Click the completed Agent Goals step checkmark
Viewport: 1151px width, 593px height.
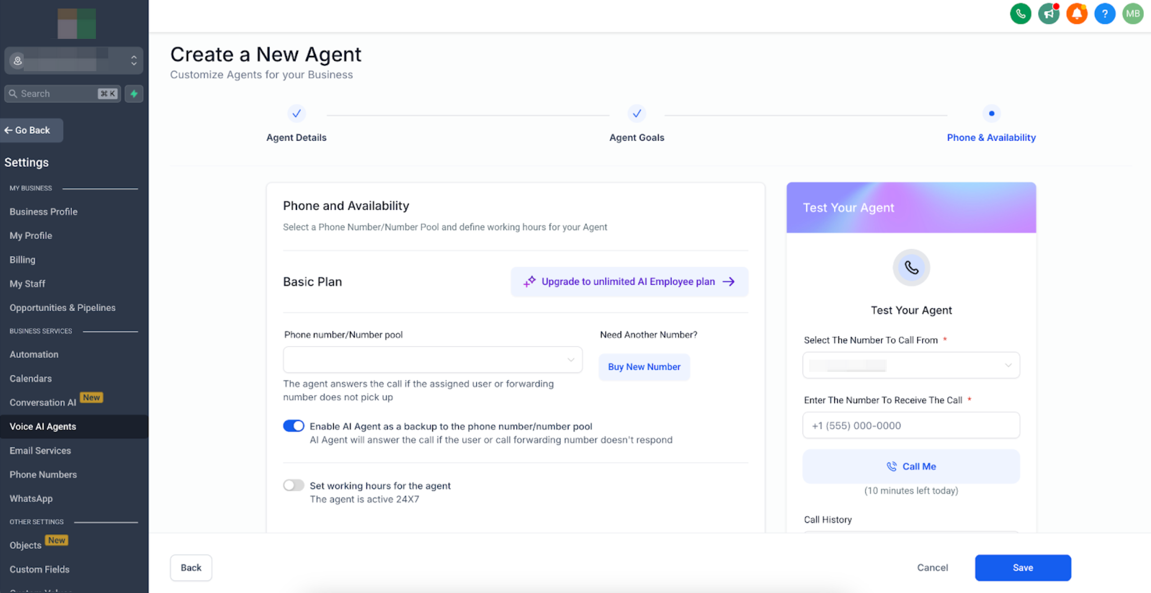coord(636,113)
